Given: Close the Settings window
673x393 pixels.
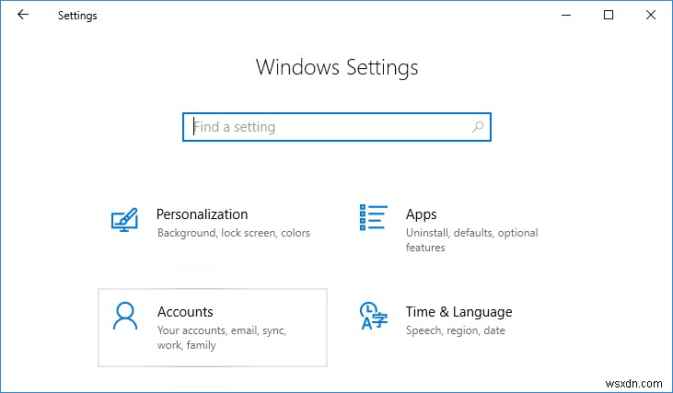Looking at the screenshot, I should pos(650,15).
